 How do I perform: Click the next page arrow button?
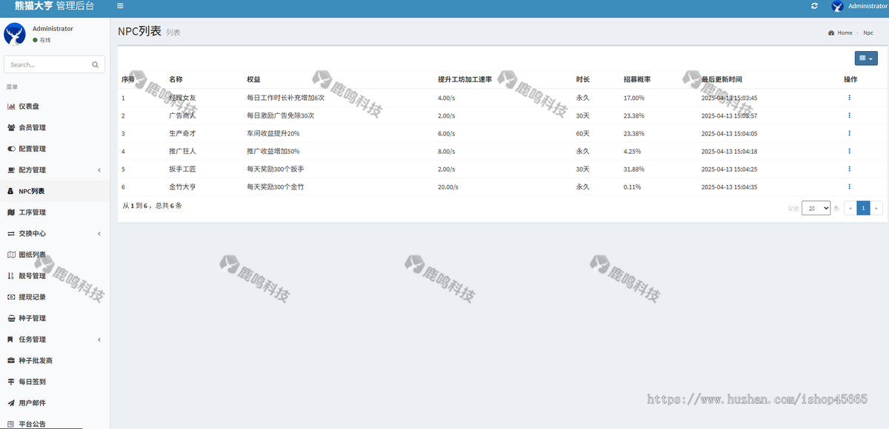[x=876, y=209]
